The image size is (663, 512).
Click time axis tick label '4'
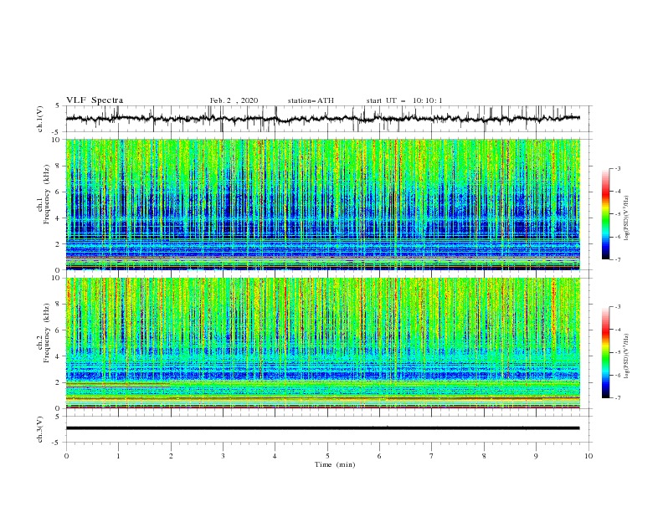tap(275, 456)
